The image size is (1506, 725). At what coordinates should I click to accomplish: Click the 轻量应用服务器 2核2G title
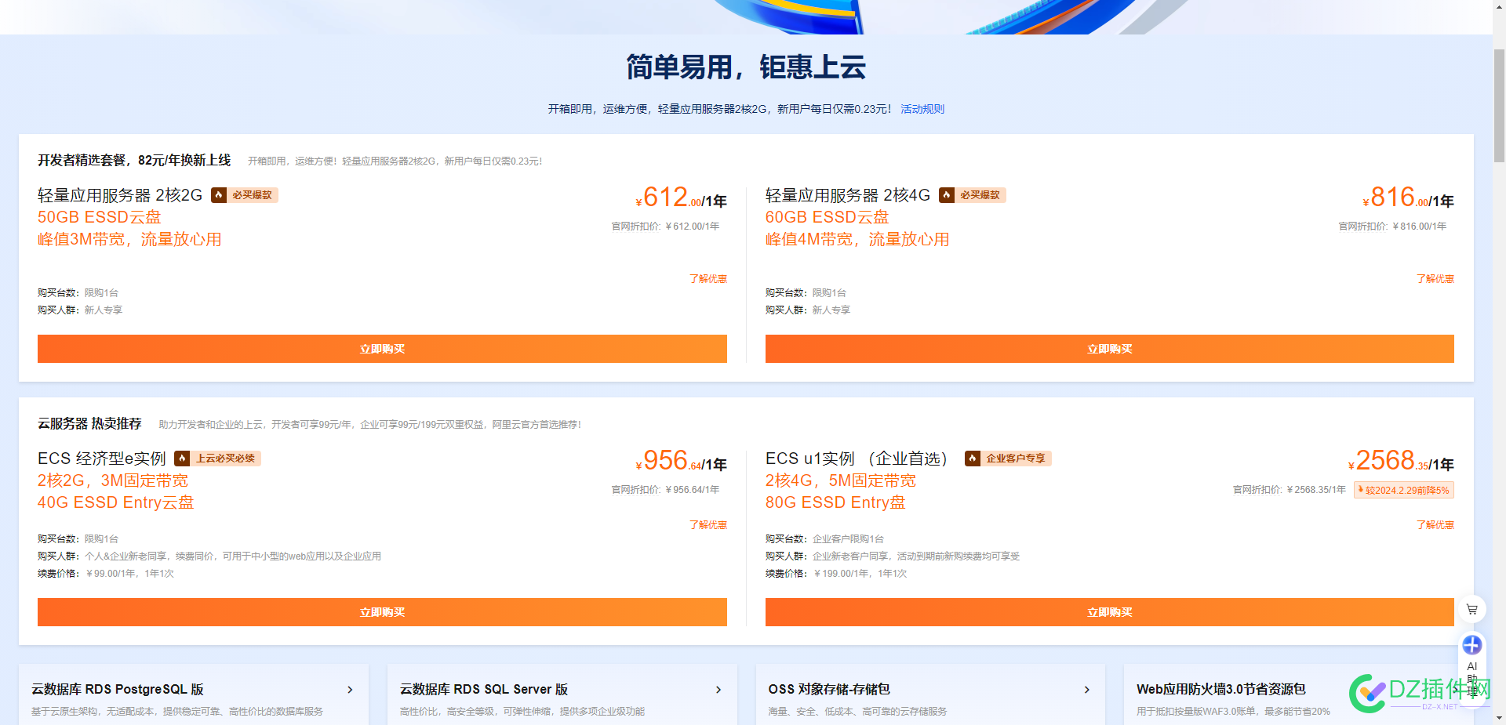[x=120, y=195]
